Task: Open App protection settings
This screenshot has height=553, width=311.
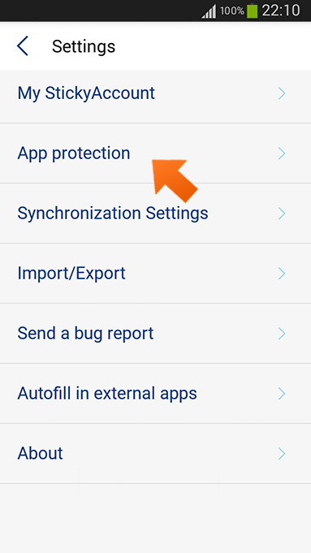Action: (156, 153)
